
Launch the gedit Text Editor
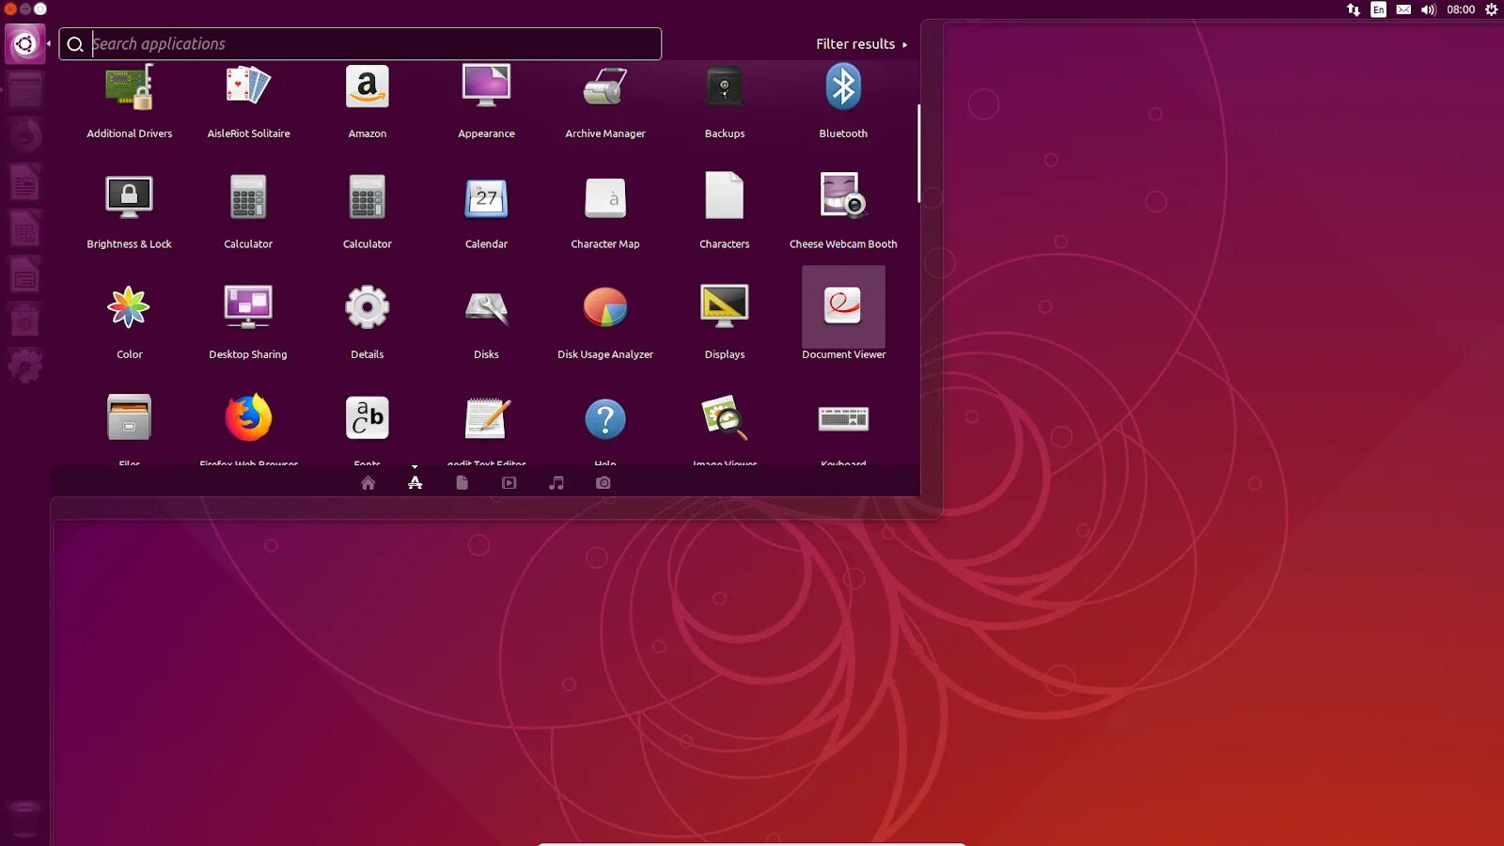coord(486,418)
